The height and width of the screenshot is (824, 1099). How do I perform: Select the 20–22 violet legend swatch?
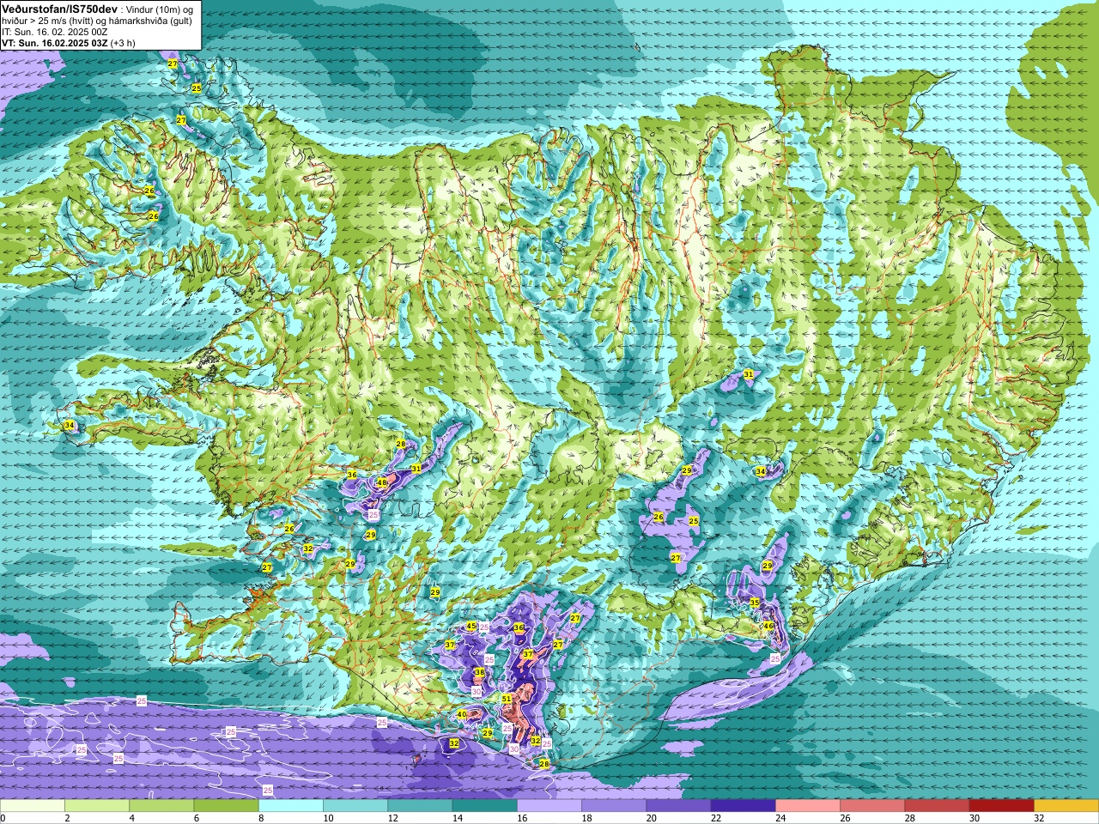point(678,806)
